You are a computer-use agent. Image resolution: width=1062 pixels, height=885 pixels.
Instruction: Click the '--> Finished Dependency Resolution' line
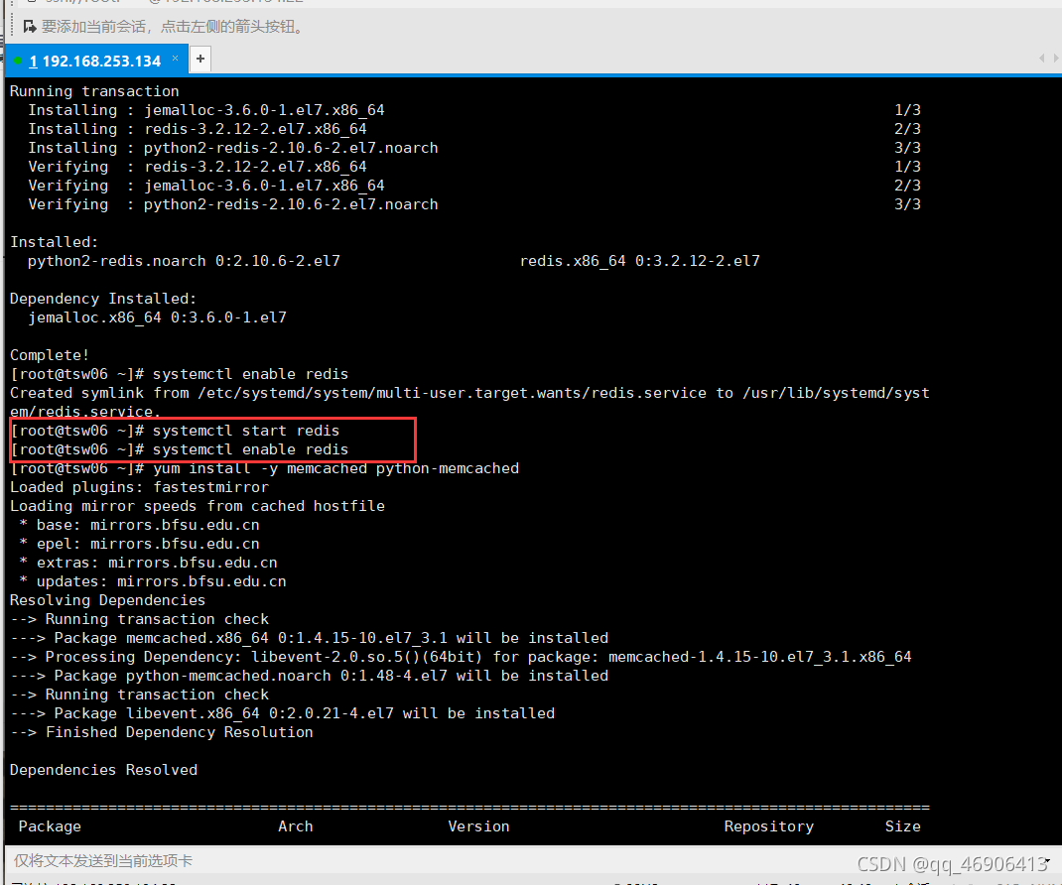pos(161,732)
